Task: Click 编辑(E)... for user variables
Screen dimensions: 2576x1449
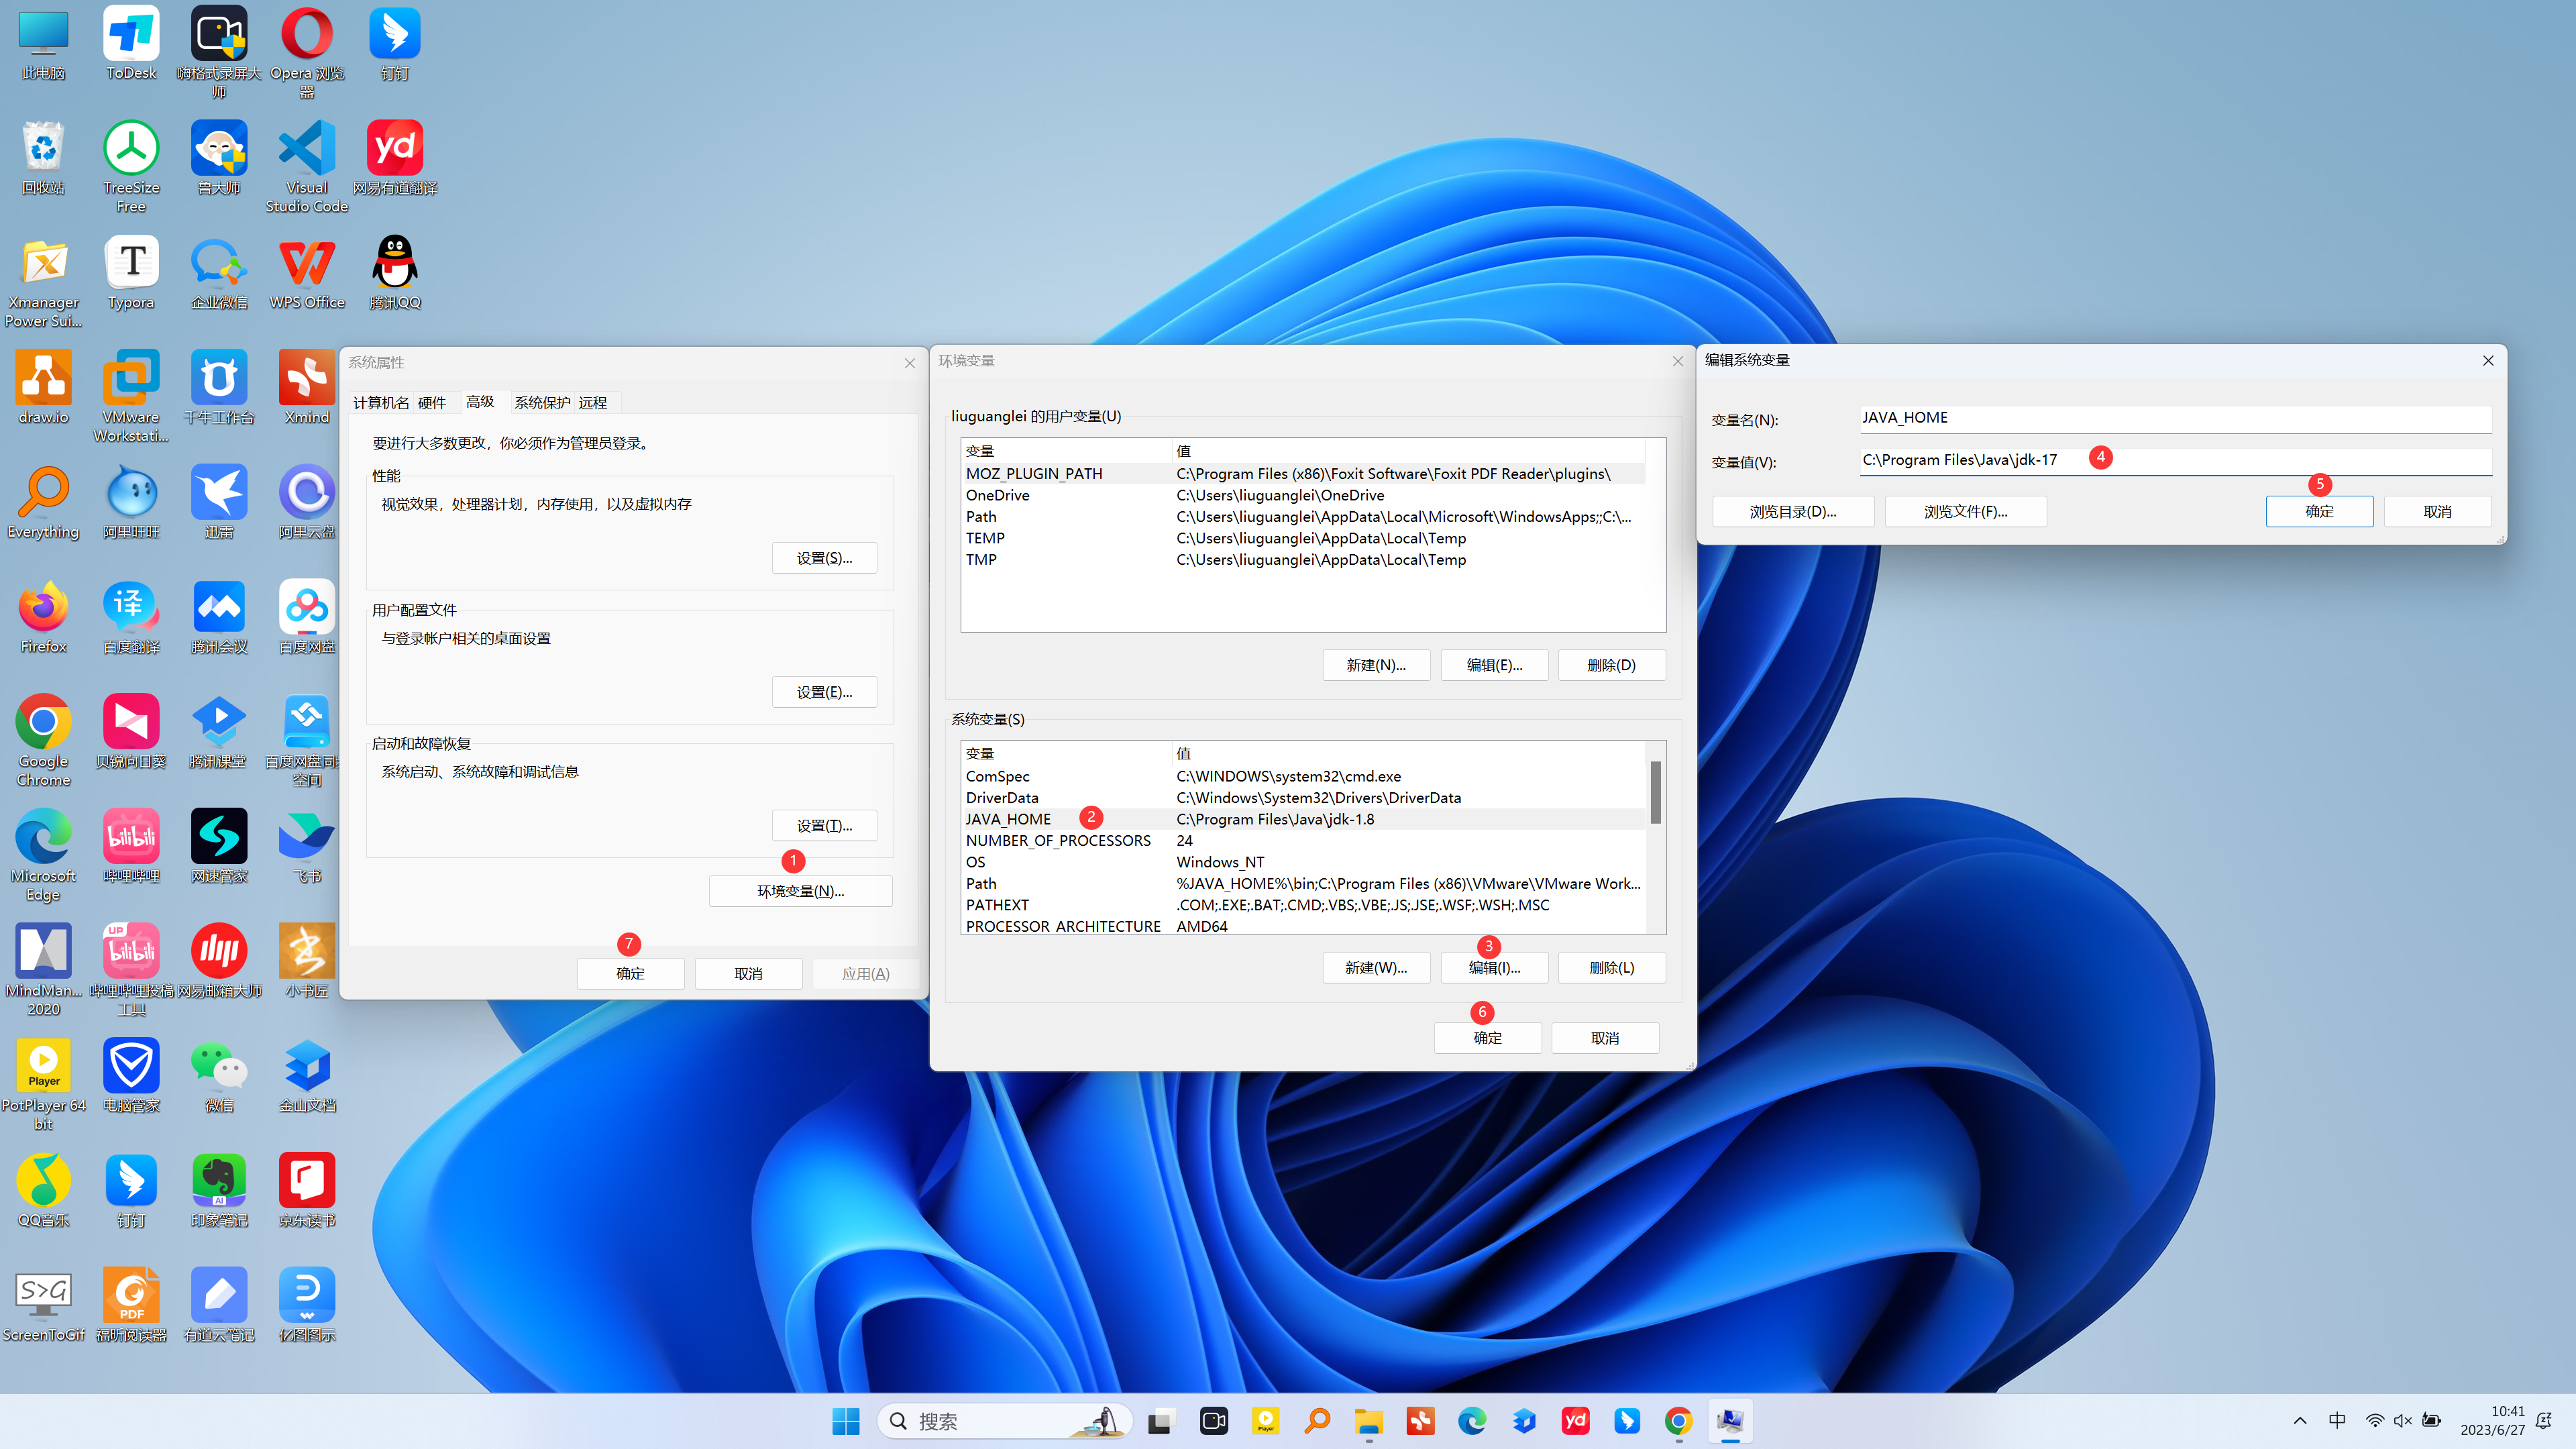Action: click(1494, 665)
